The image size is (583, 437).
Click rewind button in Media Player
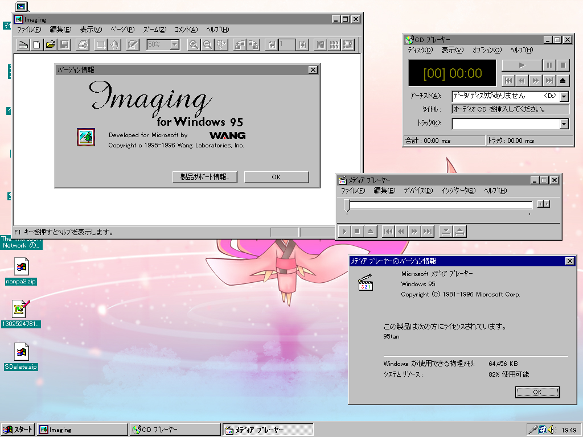click(401, 232)
